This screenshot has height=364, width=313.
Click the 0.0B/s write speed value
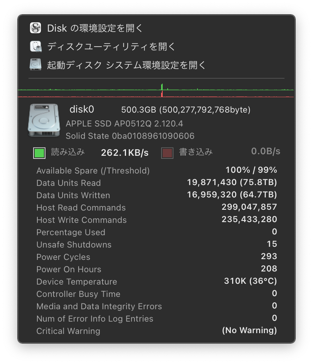point(266,151)
